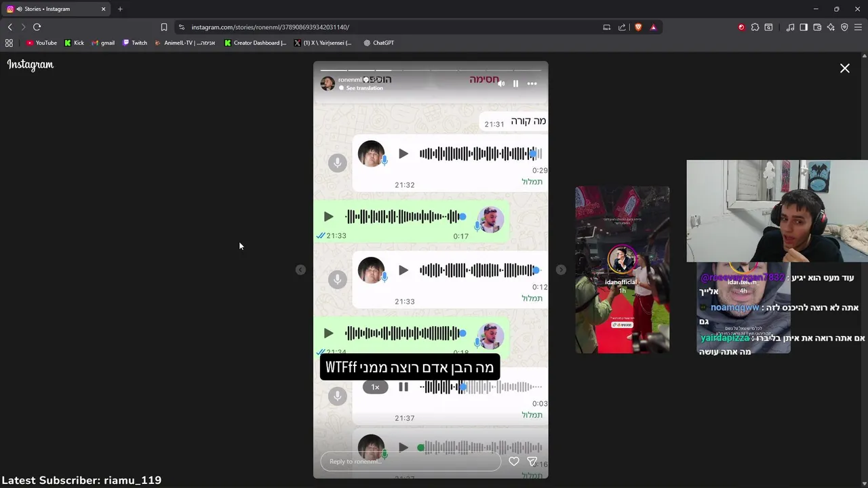Viewport: 868px width, 488px height.
Task: Open transcript link under 0:03 message
Action: click(x=532, y=415)
